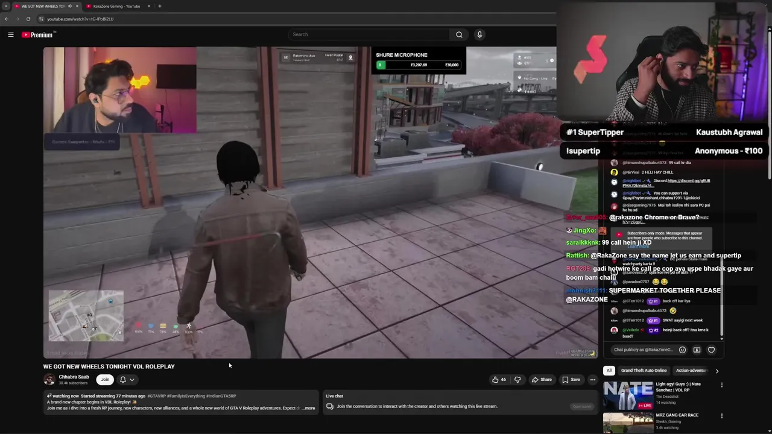
Task: Switch to RakaZone Gaming - YouTube tab
Action: [117, 6]
